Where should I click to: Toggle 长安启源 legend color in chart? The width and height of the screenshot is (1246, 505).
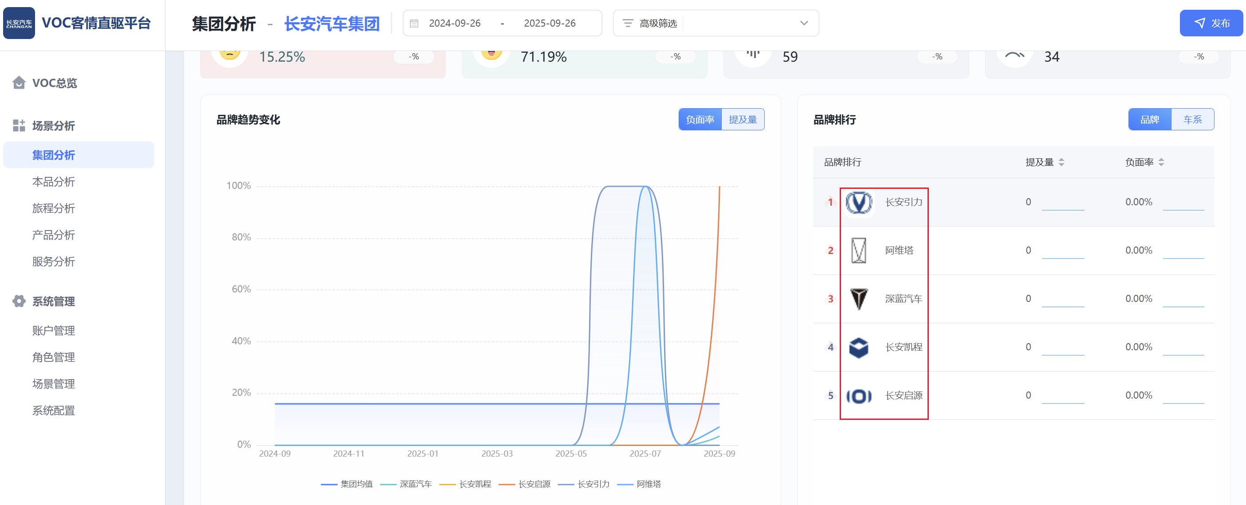(507, 484)
